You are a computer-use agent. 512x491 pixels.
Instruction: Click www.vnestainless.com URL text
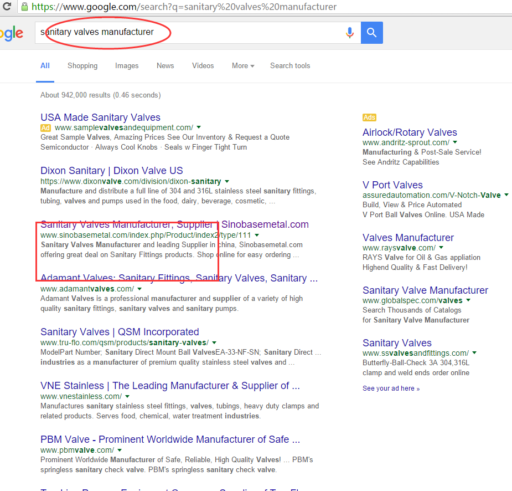pyautogui.click(x=81, y=396)
